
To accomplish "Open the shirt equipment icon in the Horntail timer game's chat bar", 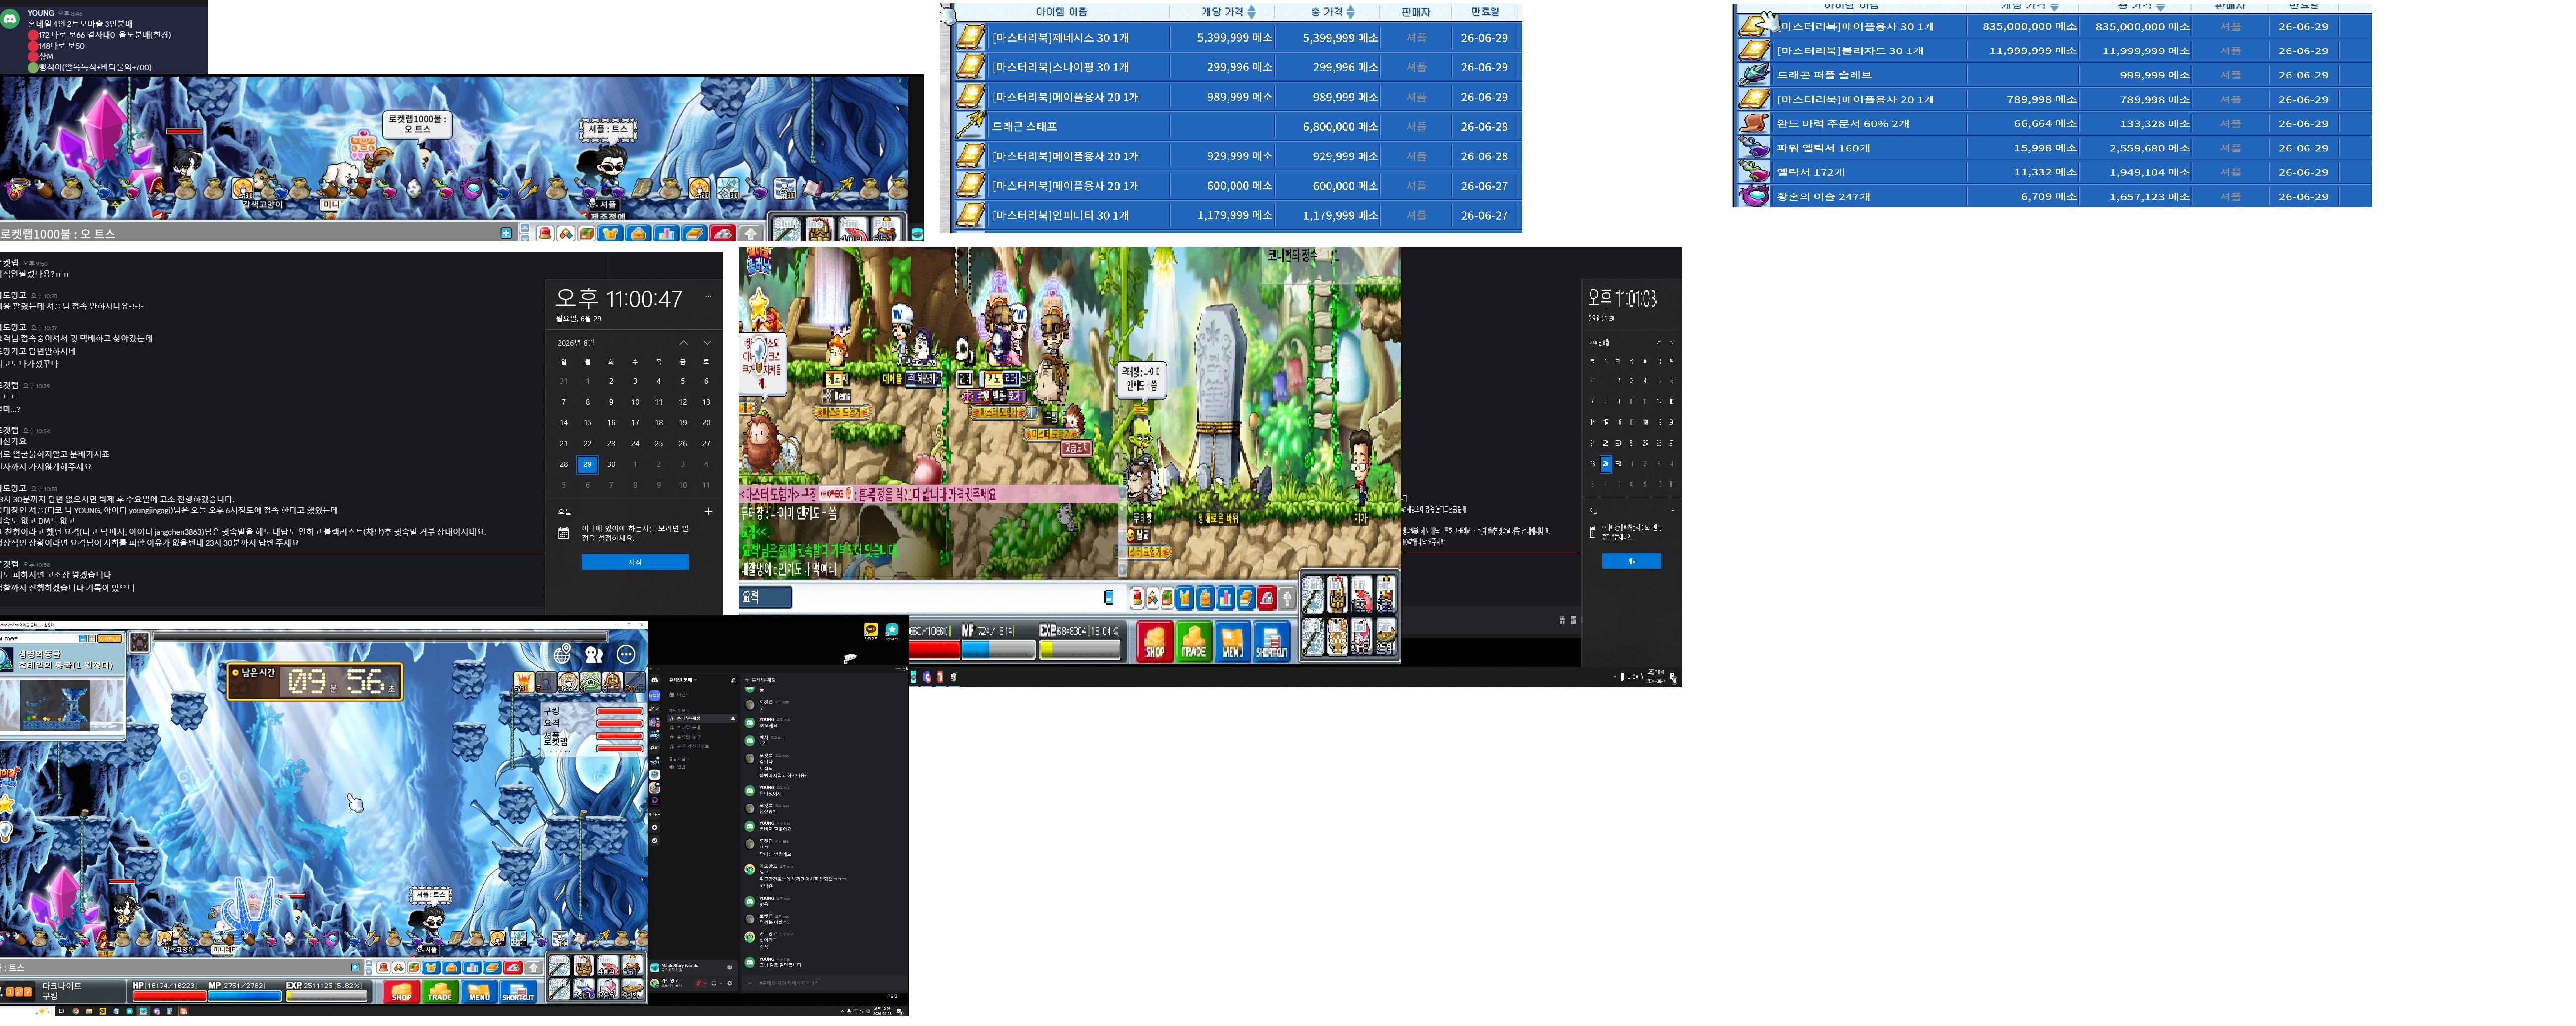I will coord(432,967).
